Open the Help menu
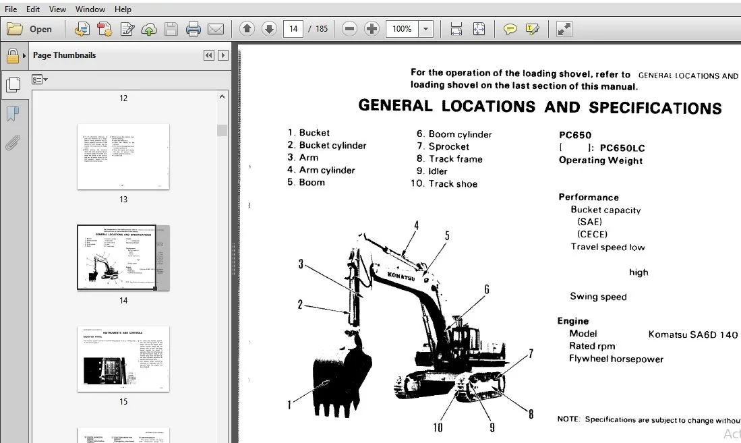This screenshot has height=443, width=741. pyautogui.click(x=123, y=9)
